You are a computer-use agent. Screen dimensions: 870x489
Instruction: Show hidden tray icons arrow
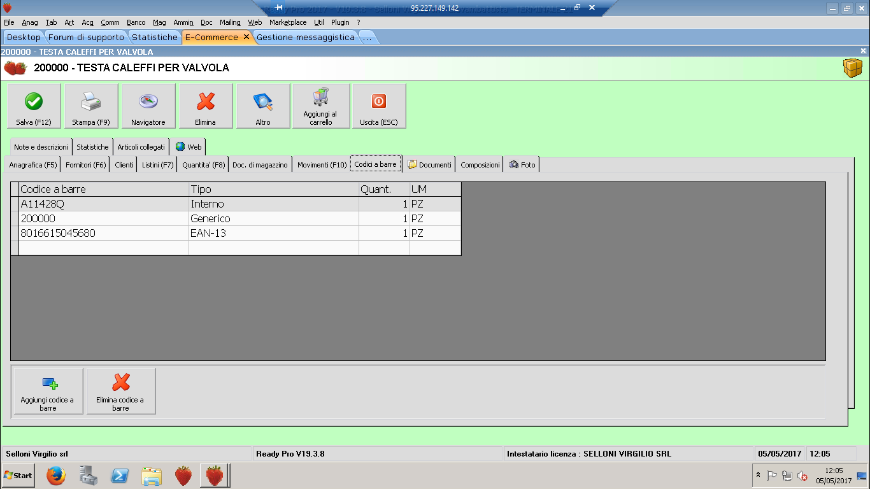coord(758,475)
